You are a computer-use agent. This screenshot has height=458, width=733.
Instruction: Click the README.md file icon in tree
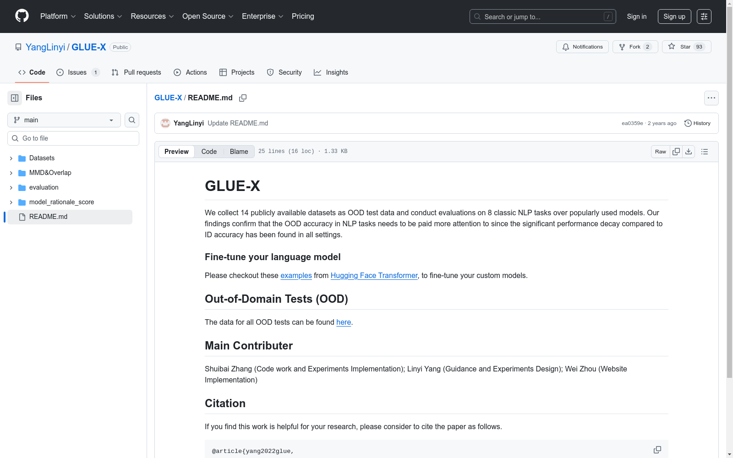point(22,217)
